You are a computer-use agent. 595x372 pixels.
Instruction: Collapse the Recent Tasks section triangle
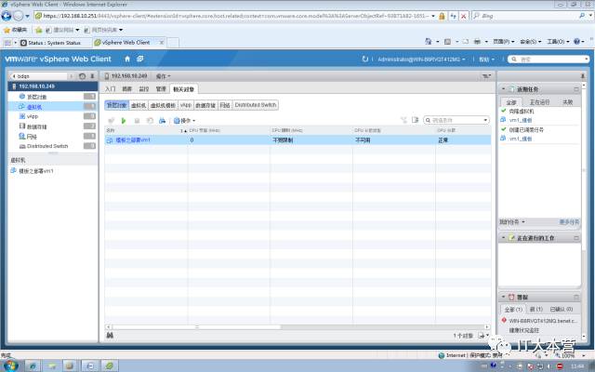[504, 89]
